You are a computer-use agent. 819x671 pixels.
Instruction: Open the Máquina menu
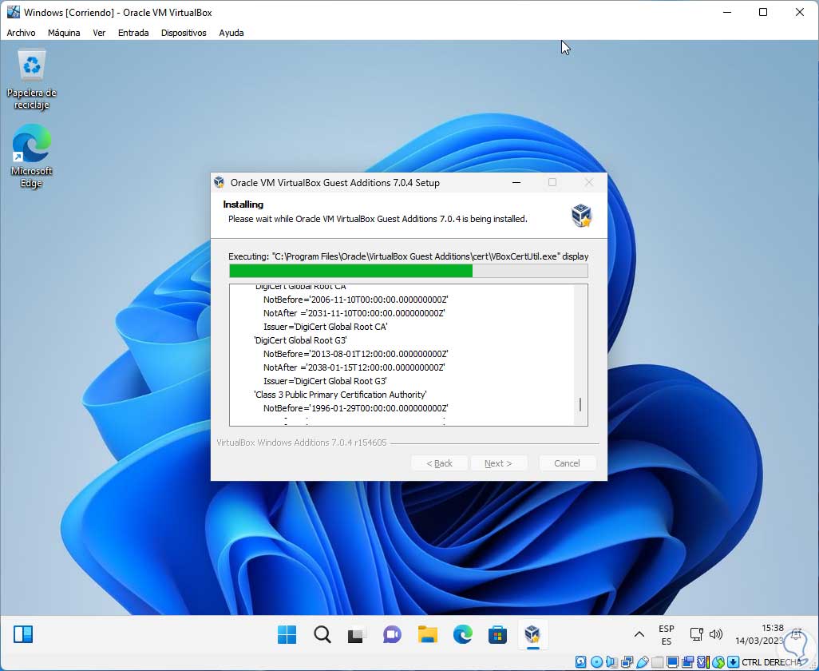point(64,33)
